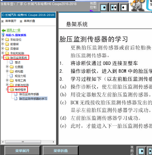Click the 胎压监测传感器的学习 document icon
The image size is (152, 155).
pos(16,98)
